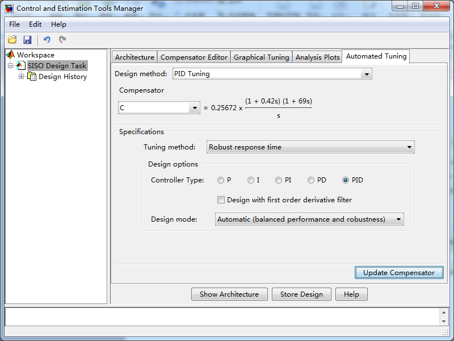The width and height of the screenshot is (454, 341).
Task: Collapse the SISO Design Task tree node
Action: [10, 65]
